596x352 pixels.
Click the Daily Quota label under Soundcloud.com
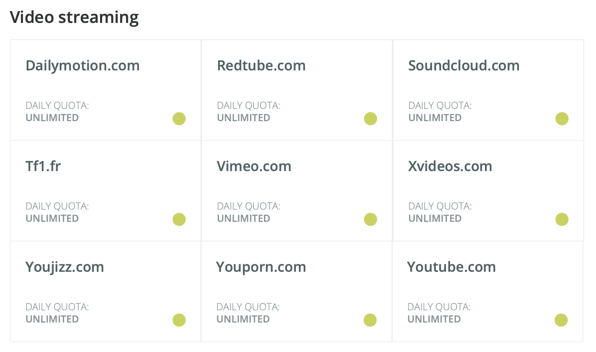[440, 106]
